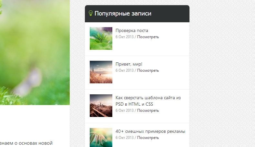Click Посмотреть under the PSD в HTML post
Image resolution: width=255 pixels, height=147 pixels.
coord(148,110)
